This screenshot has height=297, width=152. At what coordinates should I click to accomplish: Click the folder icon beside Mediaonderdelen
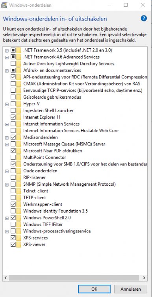19,137
